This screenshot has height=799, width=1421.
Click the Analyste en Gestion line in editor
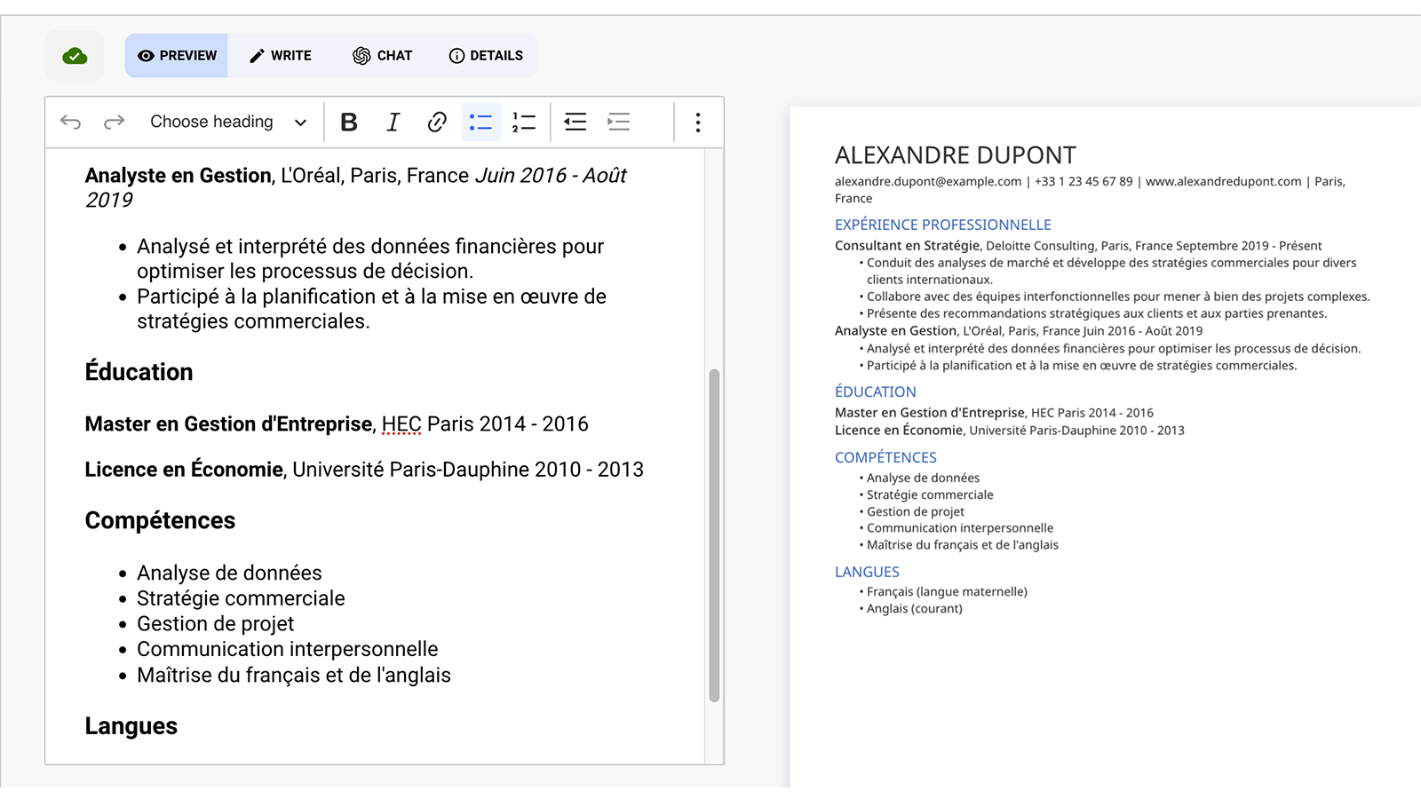coord(355,187)
